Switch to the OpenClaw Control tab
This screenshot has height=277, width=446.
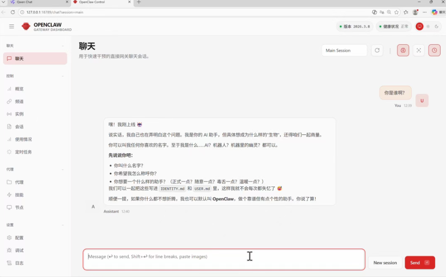pos(100,2)
